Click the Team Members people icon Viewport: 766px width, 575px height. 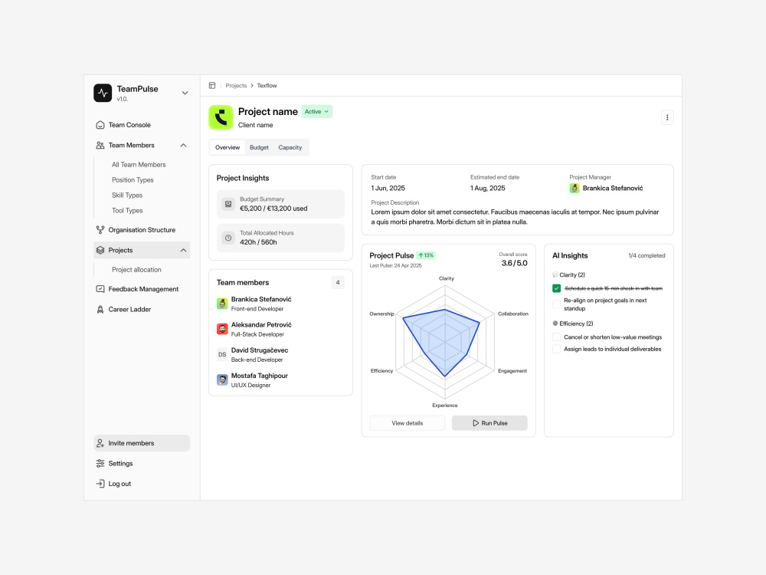(x=100, y=145)
